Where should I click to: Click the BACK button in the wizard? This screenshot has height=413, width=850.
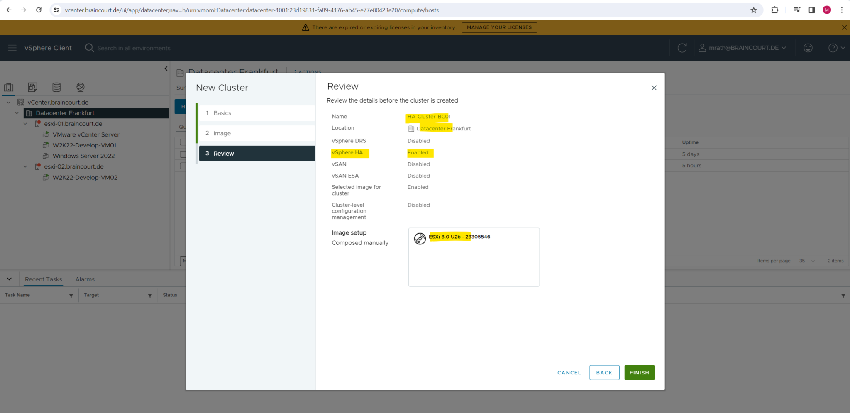(x=604, y=372)
